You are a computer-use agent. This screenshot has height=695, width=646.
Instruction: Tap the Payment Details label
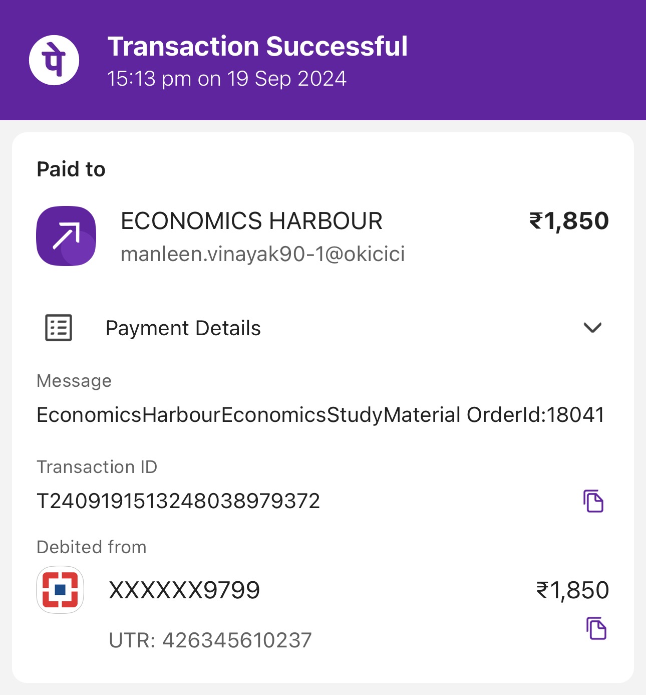click(x=183, y=328)
